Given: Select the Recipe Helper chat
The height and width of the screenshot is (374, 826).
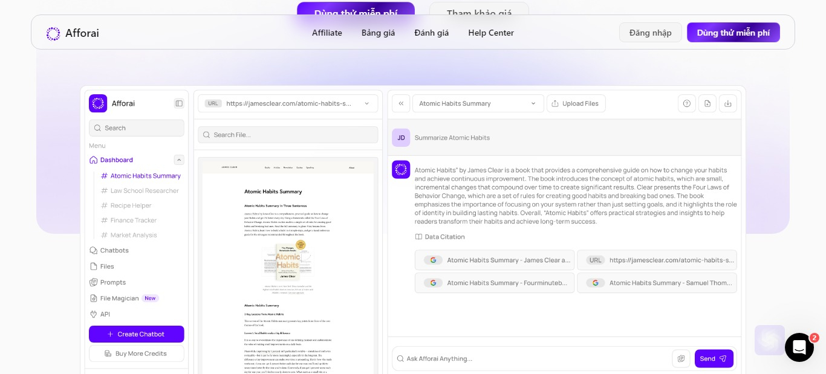Looking at the screenshot, I should click(126, 205).
